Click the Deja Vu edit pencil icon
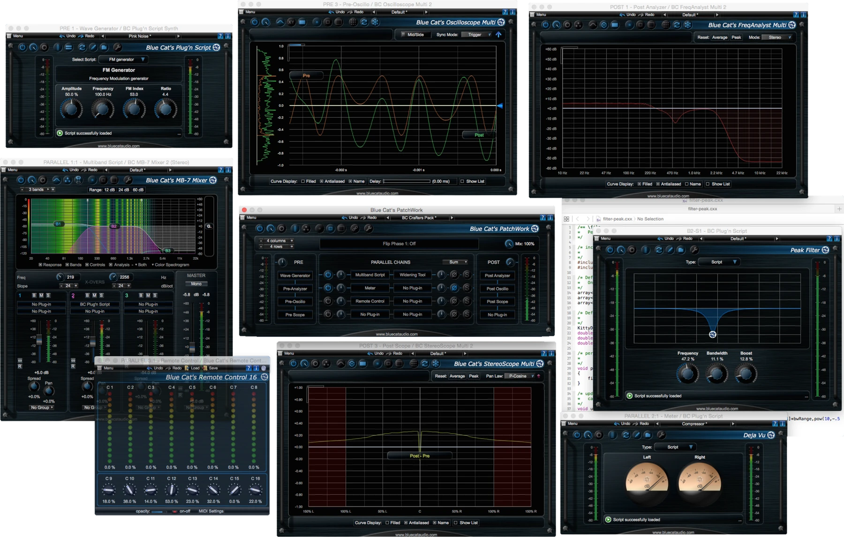This screenshot has width=844, height=537. (637, 435)
